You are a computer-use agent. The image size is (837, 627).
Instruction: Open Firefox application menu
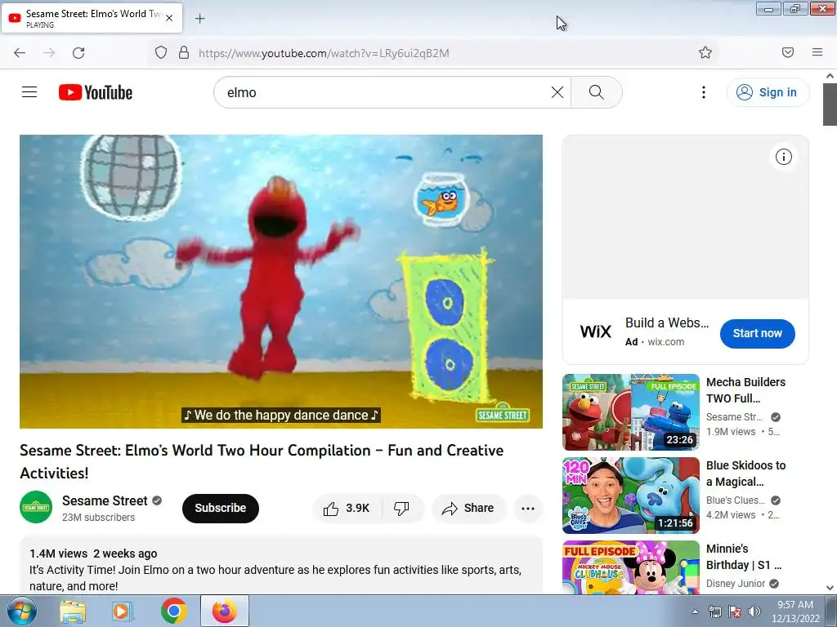pos(817,52)
